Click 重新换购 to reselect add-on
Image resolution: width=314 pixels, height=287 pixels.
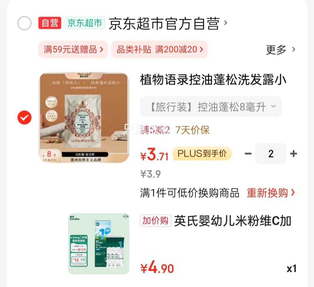click(271, 193)
